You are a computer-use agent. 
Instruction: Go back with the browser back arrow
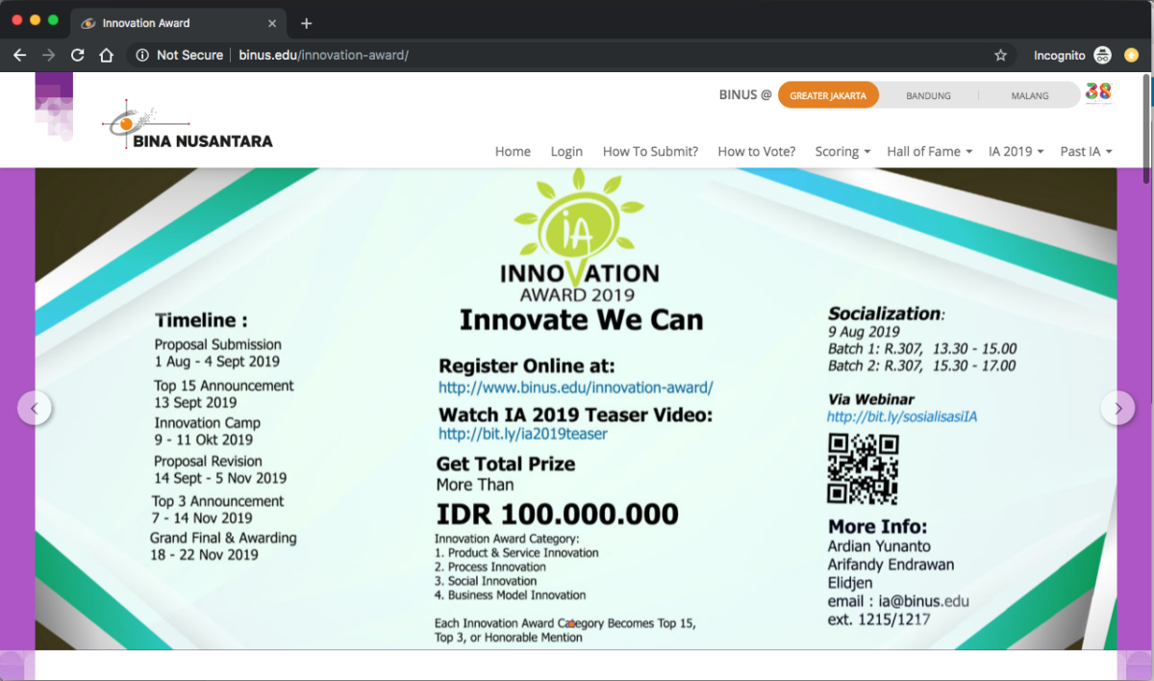tap(19, 55)
